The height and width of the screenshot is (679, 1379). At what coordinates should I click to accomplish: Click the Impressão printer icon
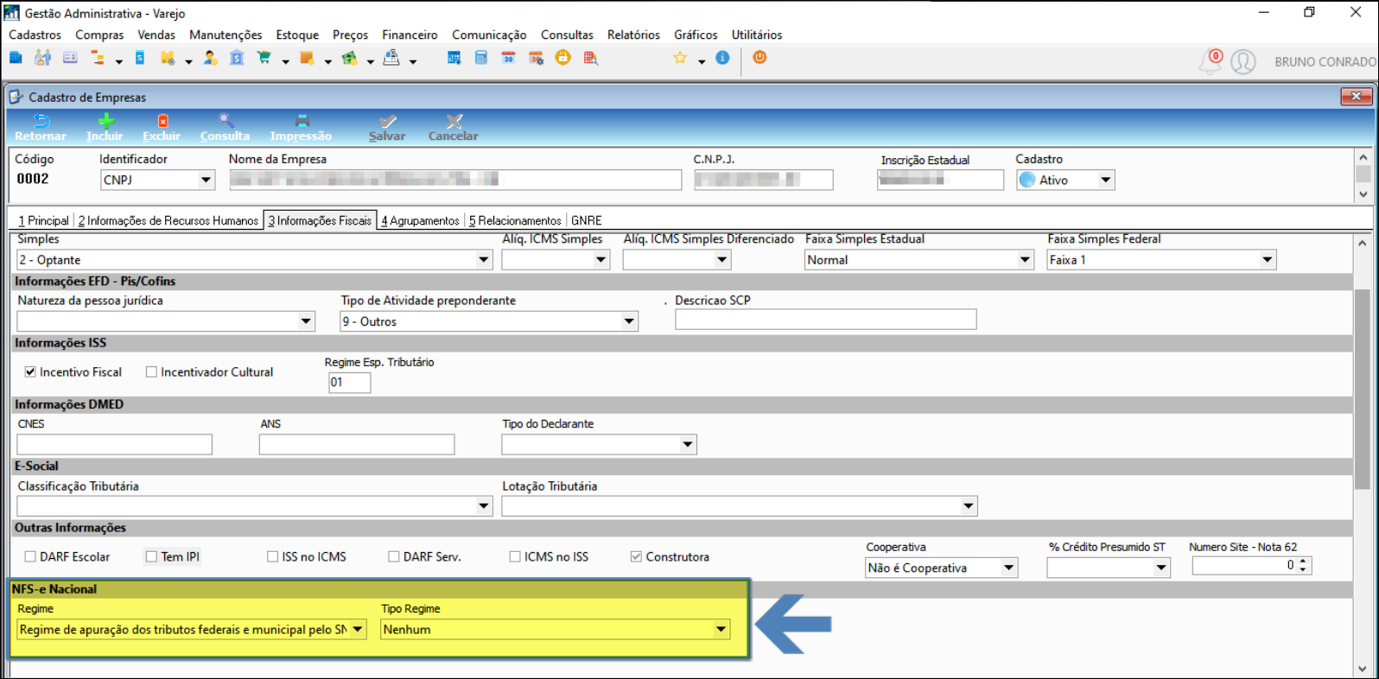[301, 122]
